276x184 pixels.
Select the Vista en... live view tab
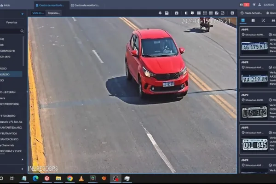[x=38, y=13]
